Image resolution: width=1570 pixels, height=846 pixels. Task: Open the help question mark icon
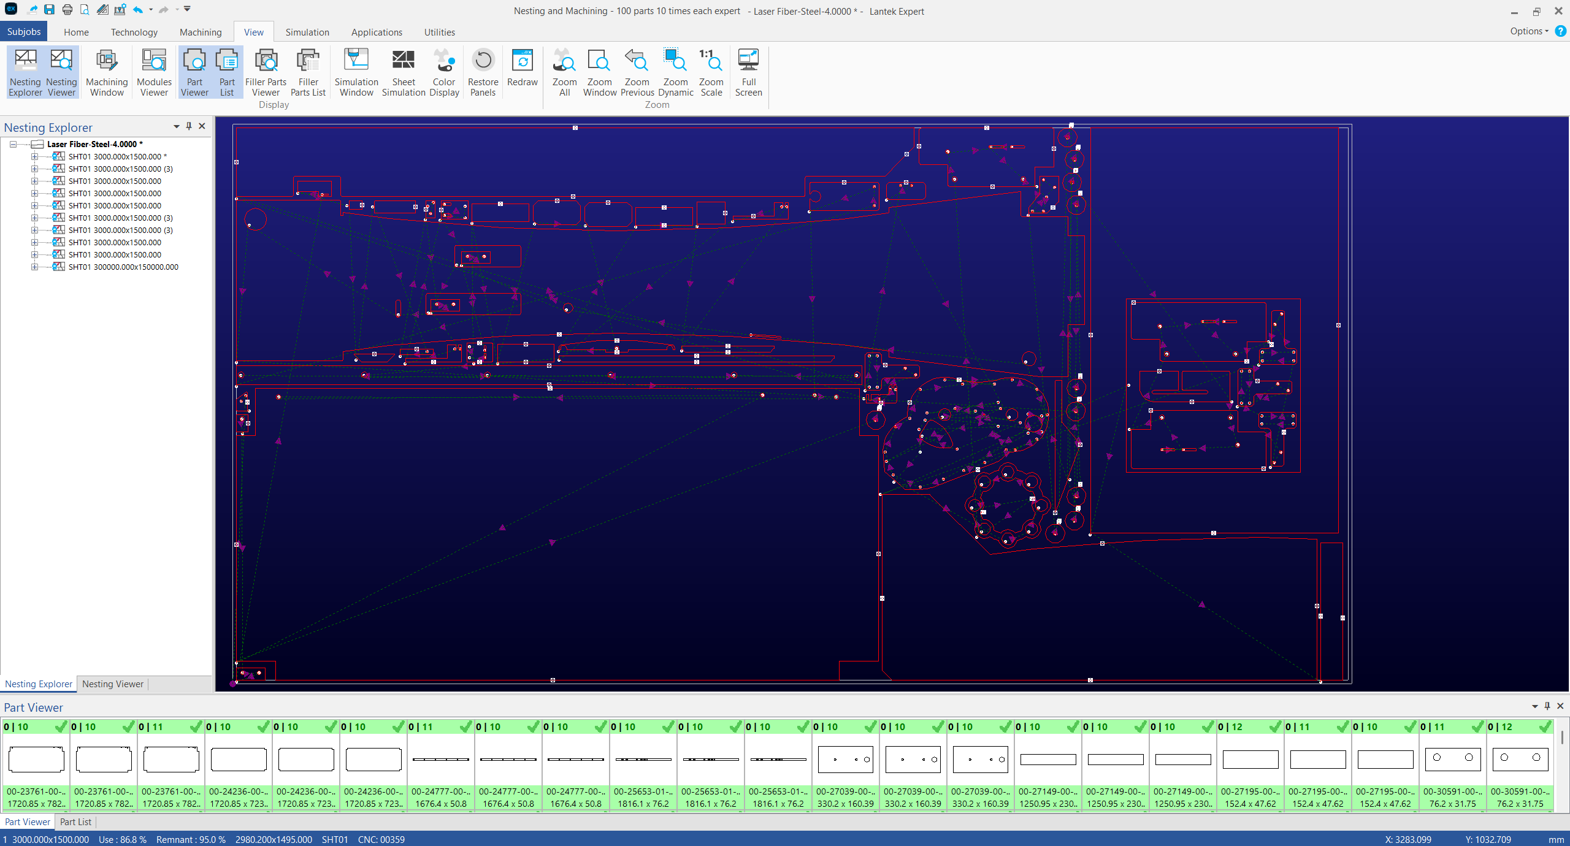(x=1560, y=31)
